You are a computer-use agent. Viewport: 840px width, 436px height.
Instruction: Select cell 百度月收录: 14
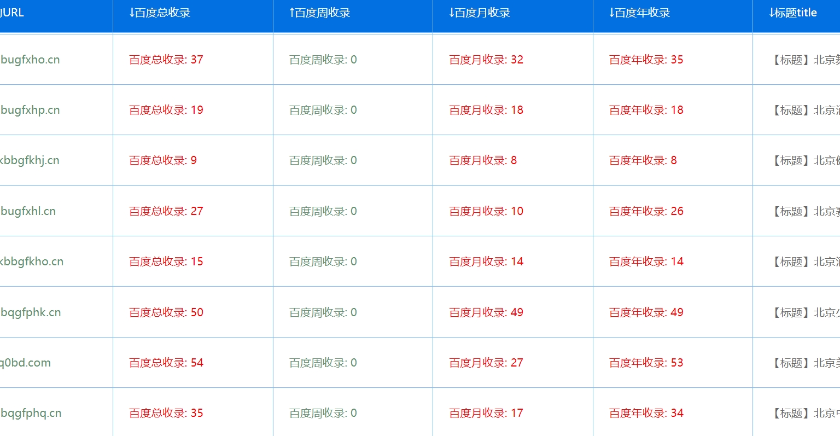tap(486, 261)
